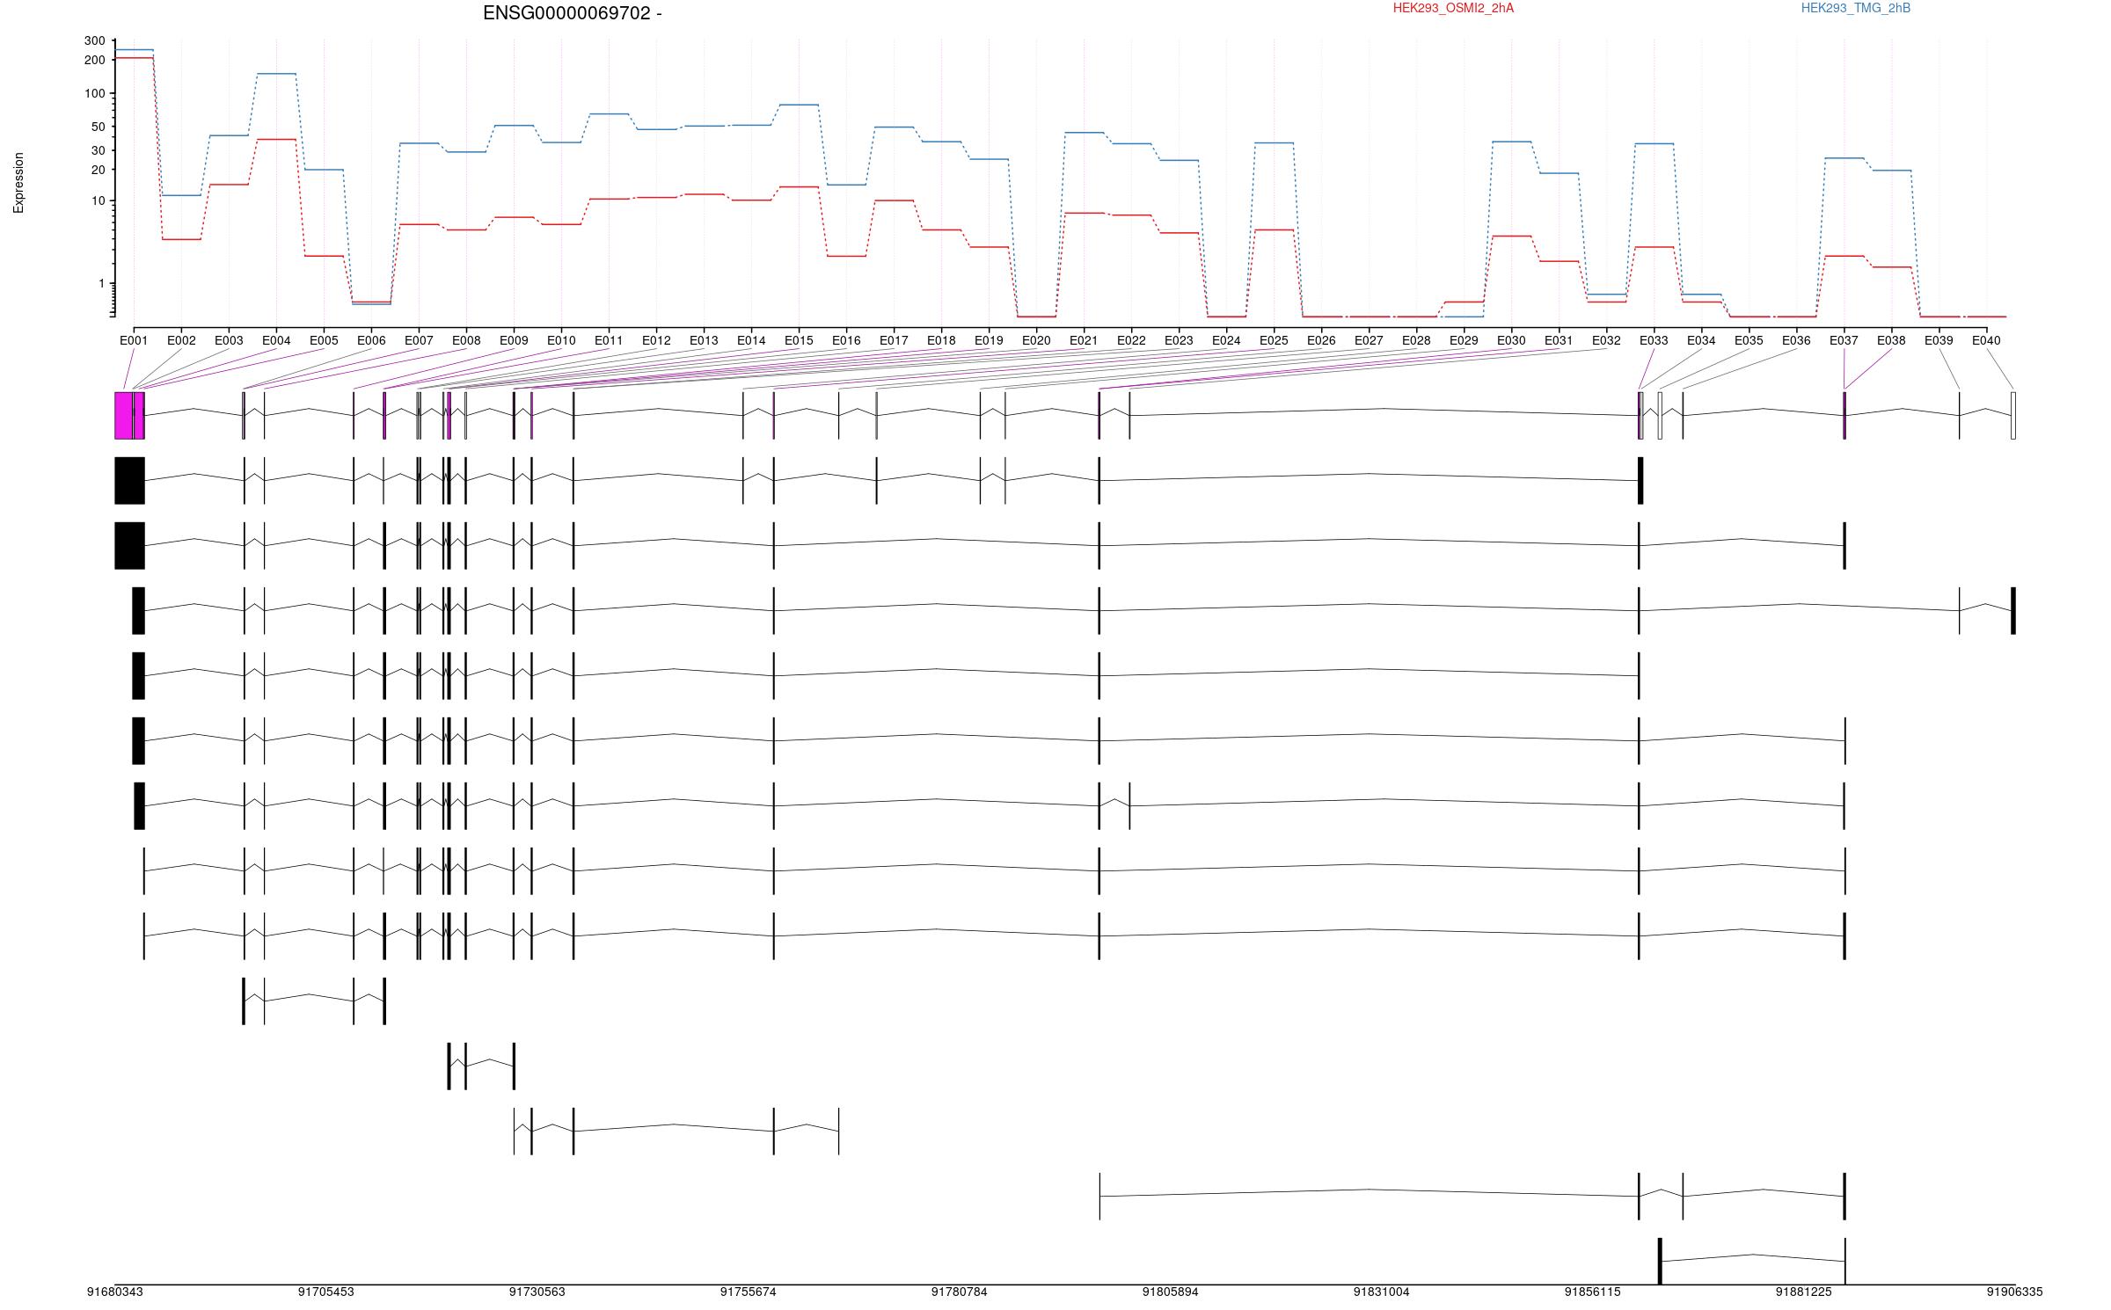Click genomic coordinate 91705453

[x=325, y=1292]
